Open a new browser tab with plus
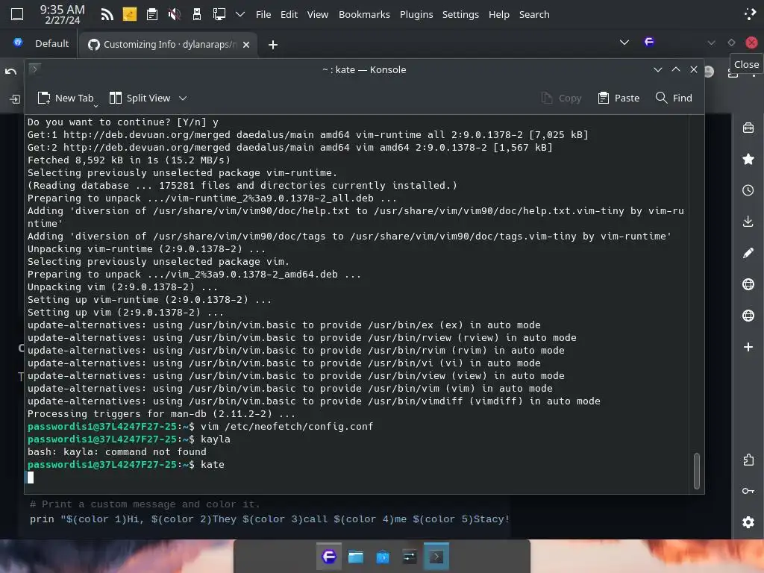Viewport: 764px width, 573px height. [273, 45]
